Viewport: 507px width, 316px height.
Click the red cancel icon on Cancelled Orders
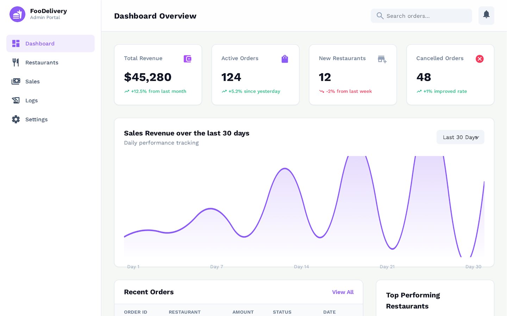coord(480,59)
